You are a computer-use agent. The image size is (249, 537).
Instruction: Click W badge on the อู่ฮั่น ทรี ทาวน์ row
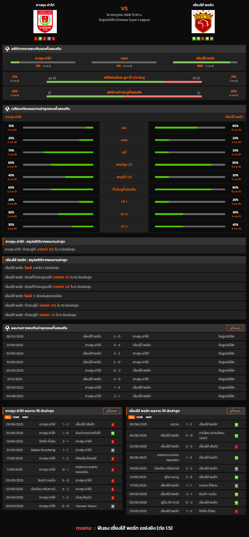(x=236, y=503)
